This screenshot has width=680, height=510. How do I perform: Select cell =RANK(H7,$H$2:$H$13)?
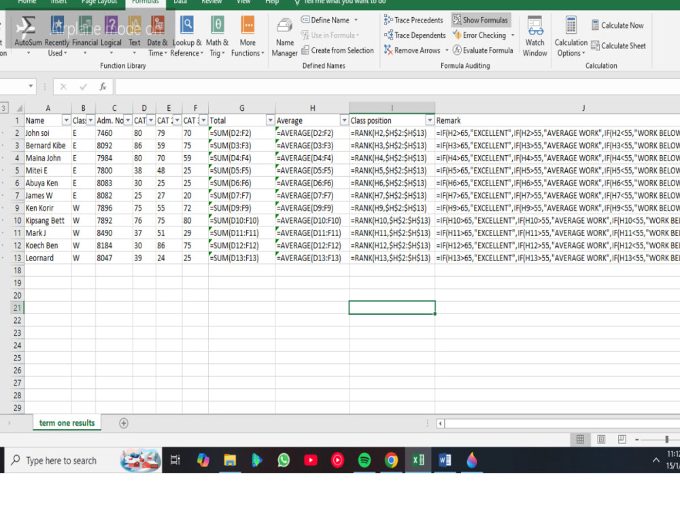pyautogui.click(x=392, y=196)
